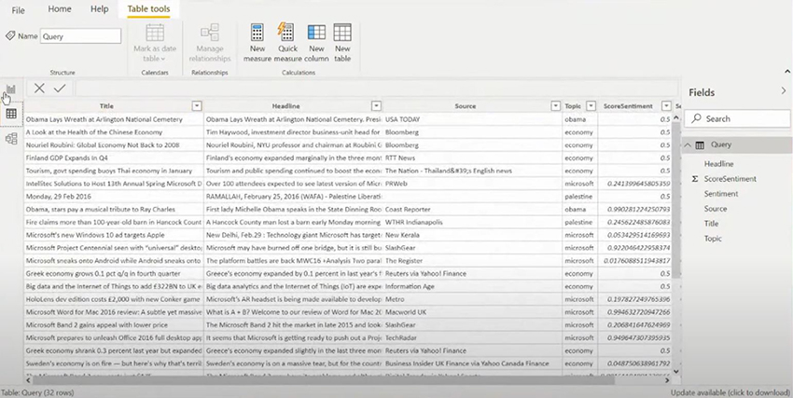Select ScoreSentiment field in Fields pane

730,178
